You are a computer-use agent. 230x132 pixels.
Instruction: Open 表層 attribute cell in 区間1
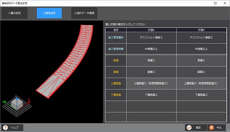(151, 60)
